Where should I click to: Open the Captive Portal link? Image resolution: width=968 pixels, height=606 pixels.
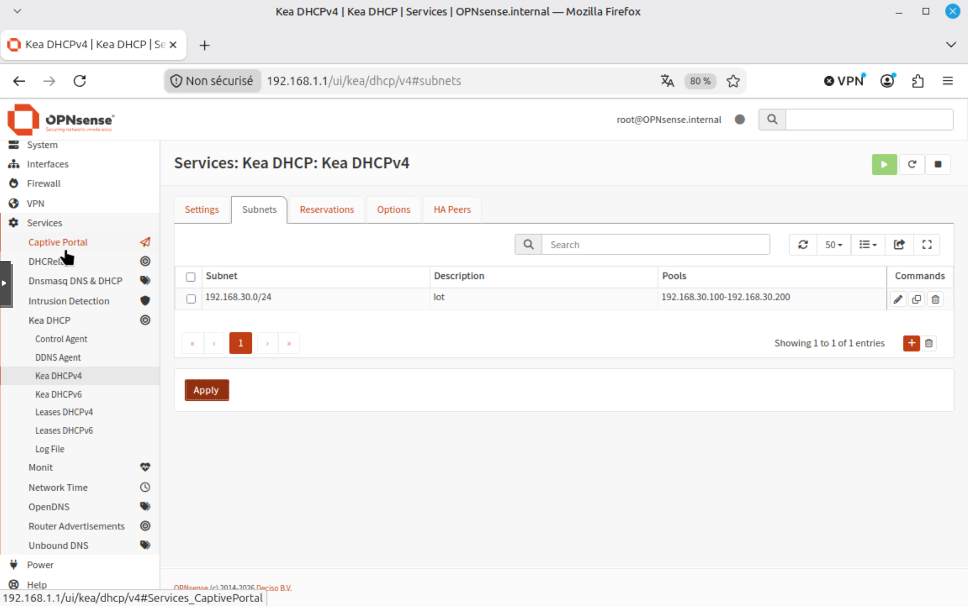pos(58,242)
